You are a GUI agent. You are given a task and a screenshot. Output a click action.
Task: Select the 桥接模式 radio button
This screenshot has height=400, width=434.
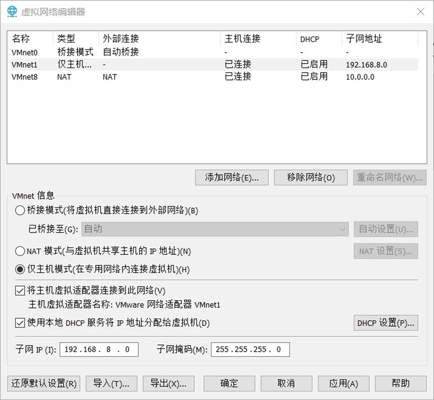point(20,210)
